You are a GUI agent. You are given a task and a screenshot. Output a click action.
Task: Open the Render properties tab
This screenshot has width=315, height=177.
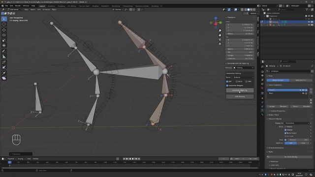pos(262,72)
